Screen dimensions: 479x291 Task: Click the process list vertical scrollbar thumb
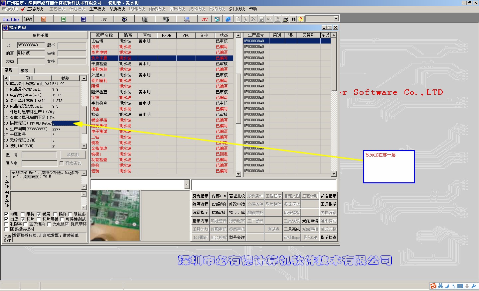click(x=238, y=98)
